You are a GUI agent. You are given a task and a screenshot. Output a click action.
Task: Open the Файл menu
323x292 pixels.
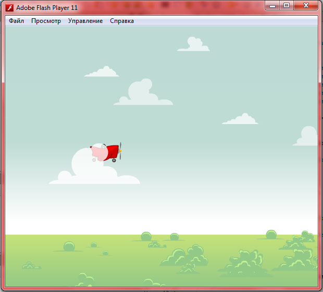[16, 21]
